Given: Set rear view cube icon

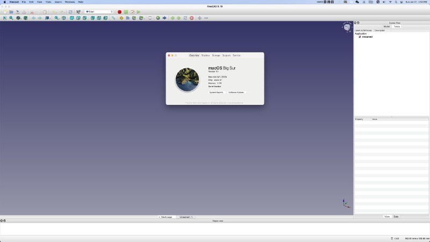Looking at the screenshot, I should coord(92,18).
